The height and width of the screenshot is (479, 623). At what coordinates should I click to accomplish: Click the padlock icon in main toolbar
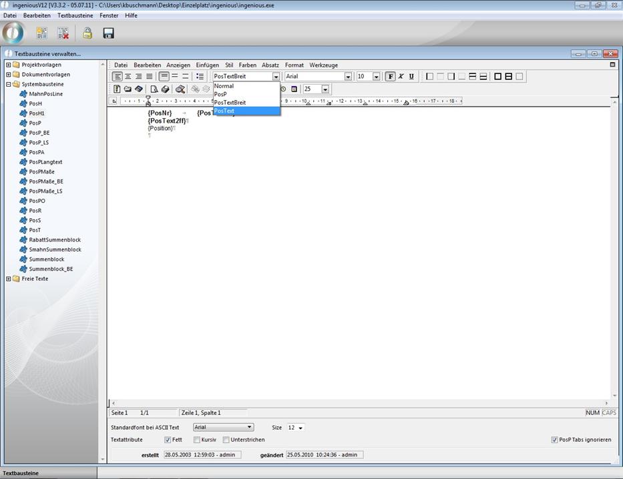tap(87, 33)
